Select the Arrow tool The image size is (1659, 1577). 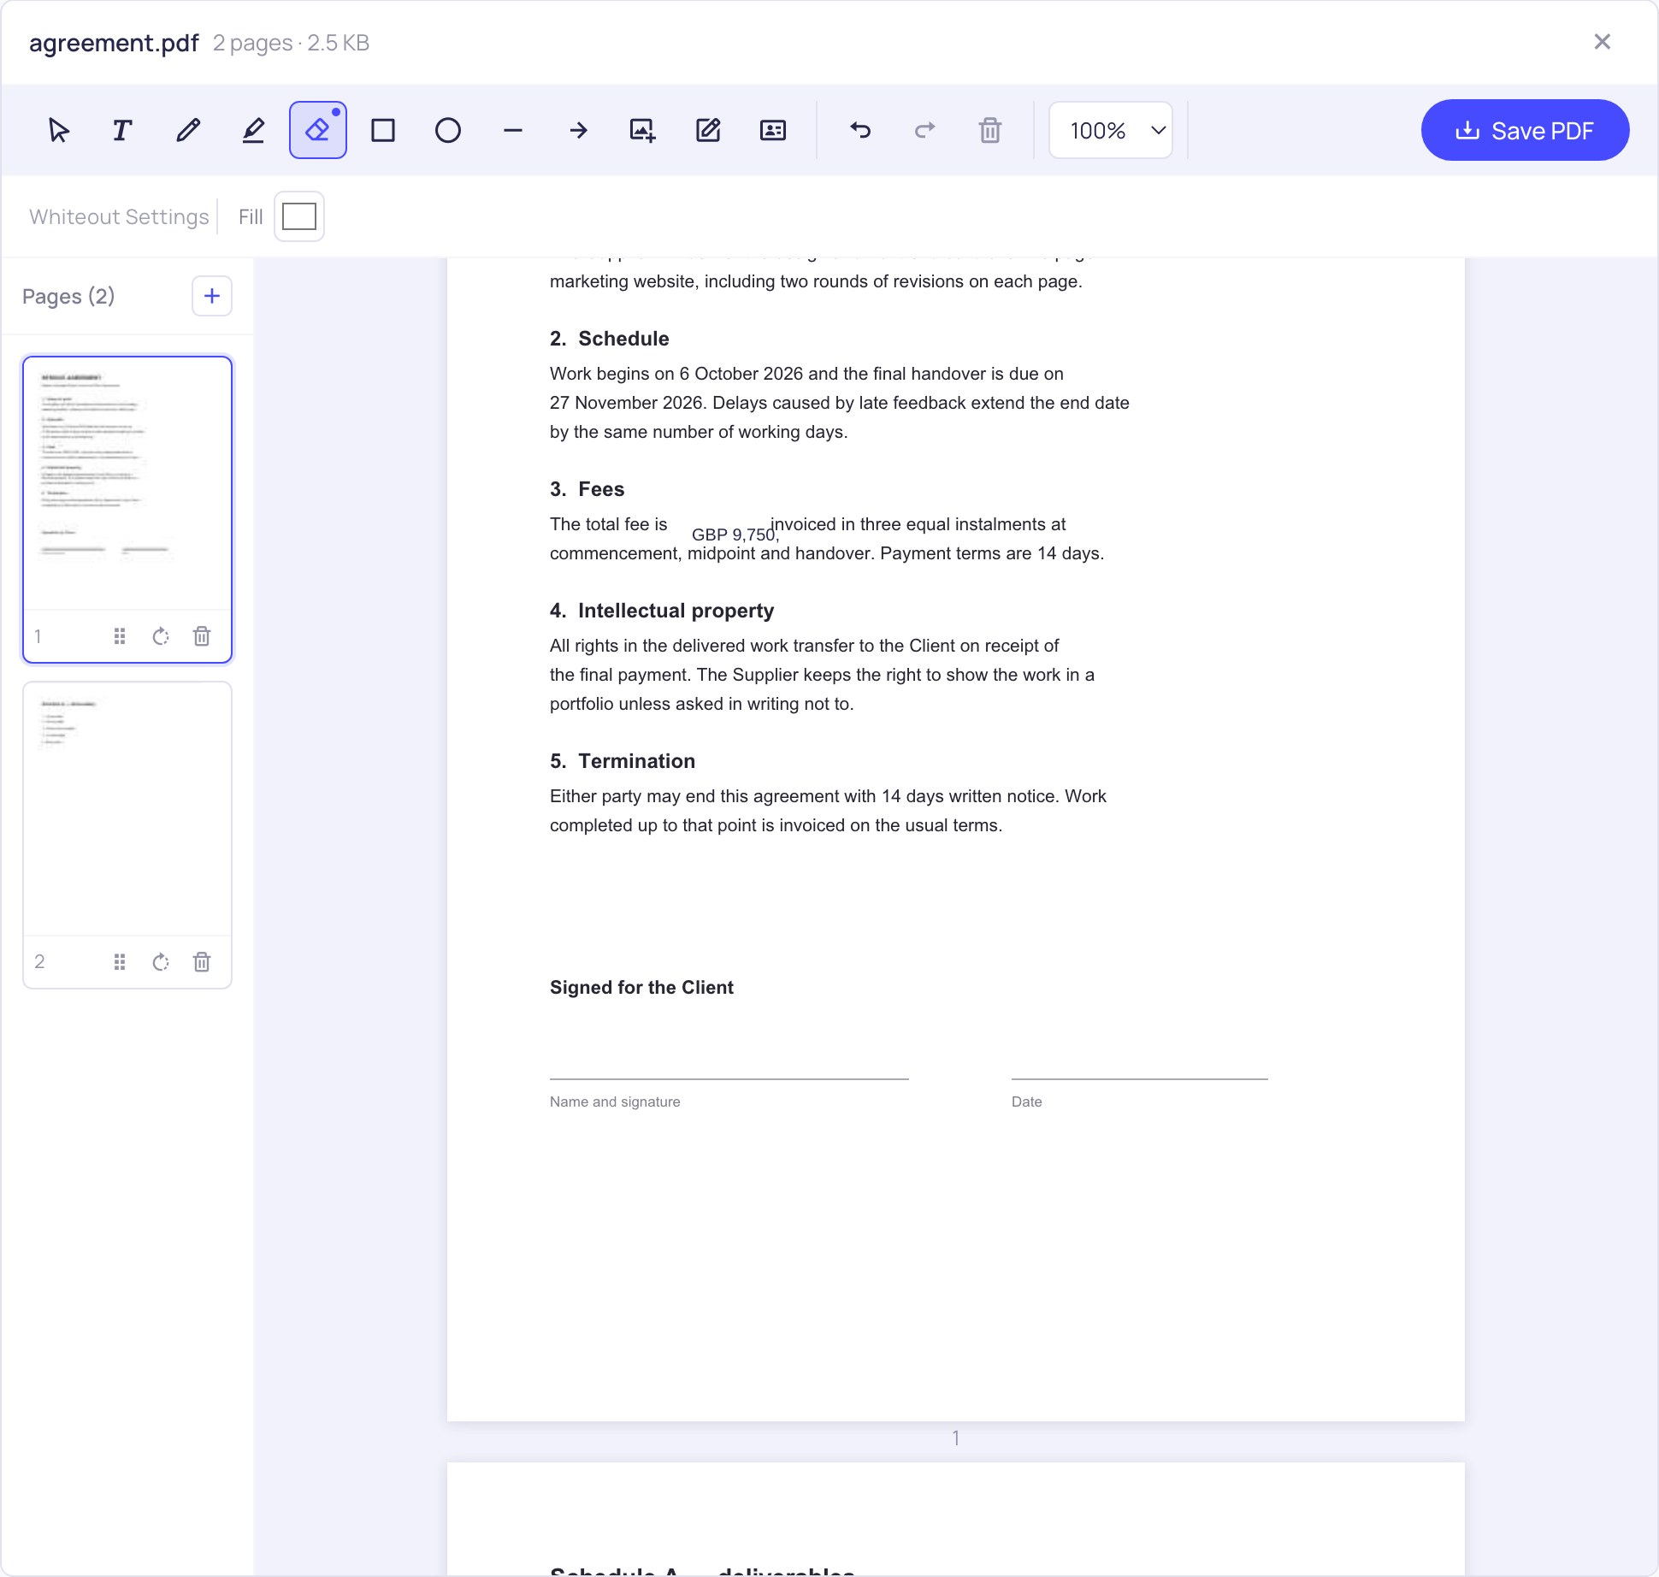[x=578, y=130]
